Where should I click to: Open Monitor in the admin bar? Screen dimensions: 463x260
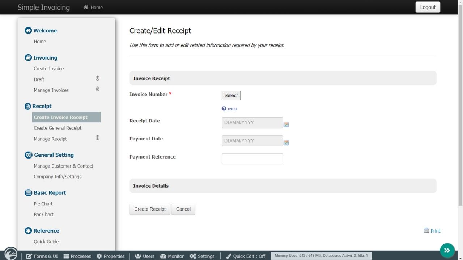[x=172, y=256]
